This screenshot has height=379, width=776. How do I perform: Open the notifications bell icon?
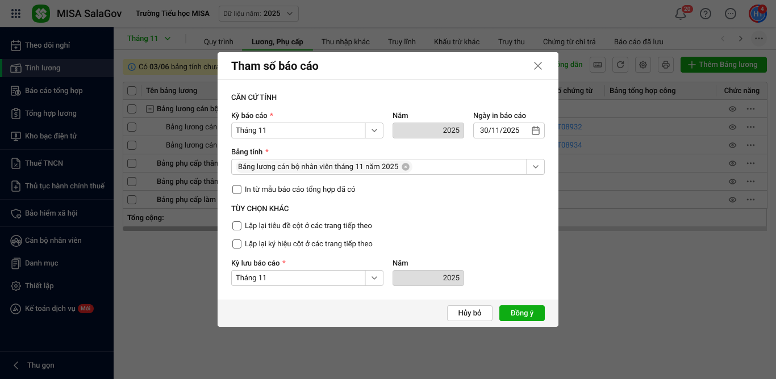click(x=681, y=14)
